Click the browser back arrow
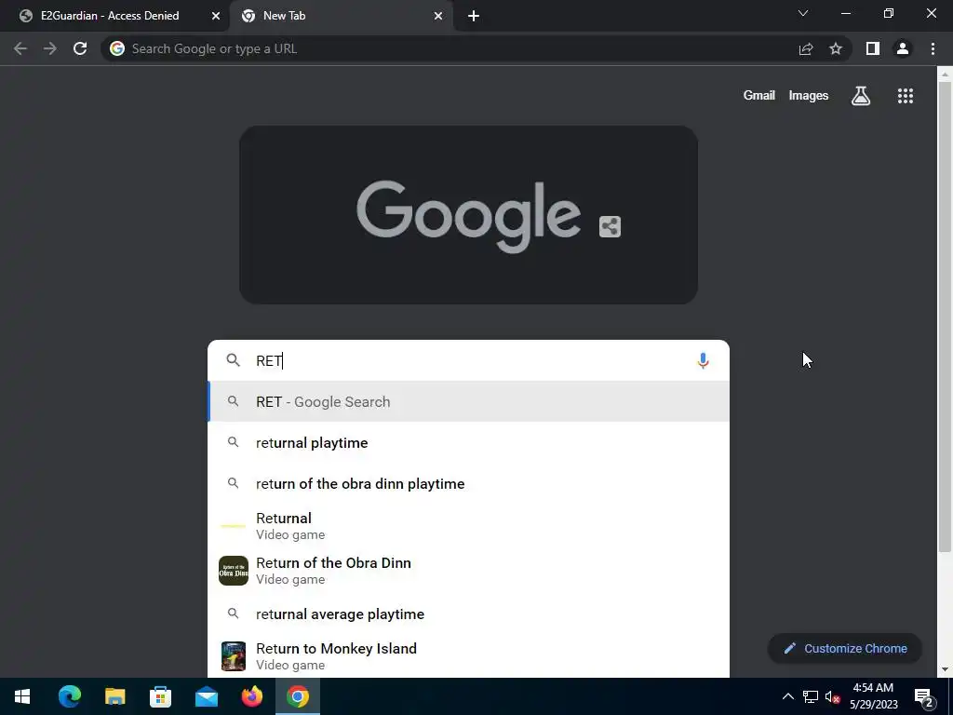953x715 pixels. click(x=20, y=48)
